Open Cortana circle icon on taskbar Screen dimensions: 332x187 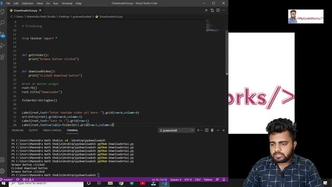(89, 183)
